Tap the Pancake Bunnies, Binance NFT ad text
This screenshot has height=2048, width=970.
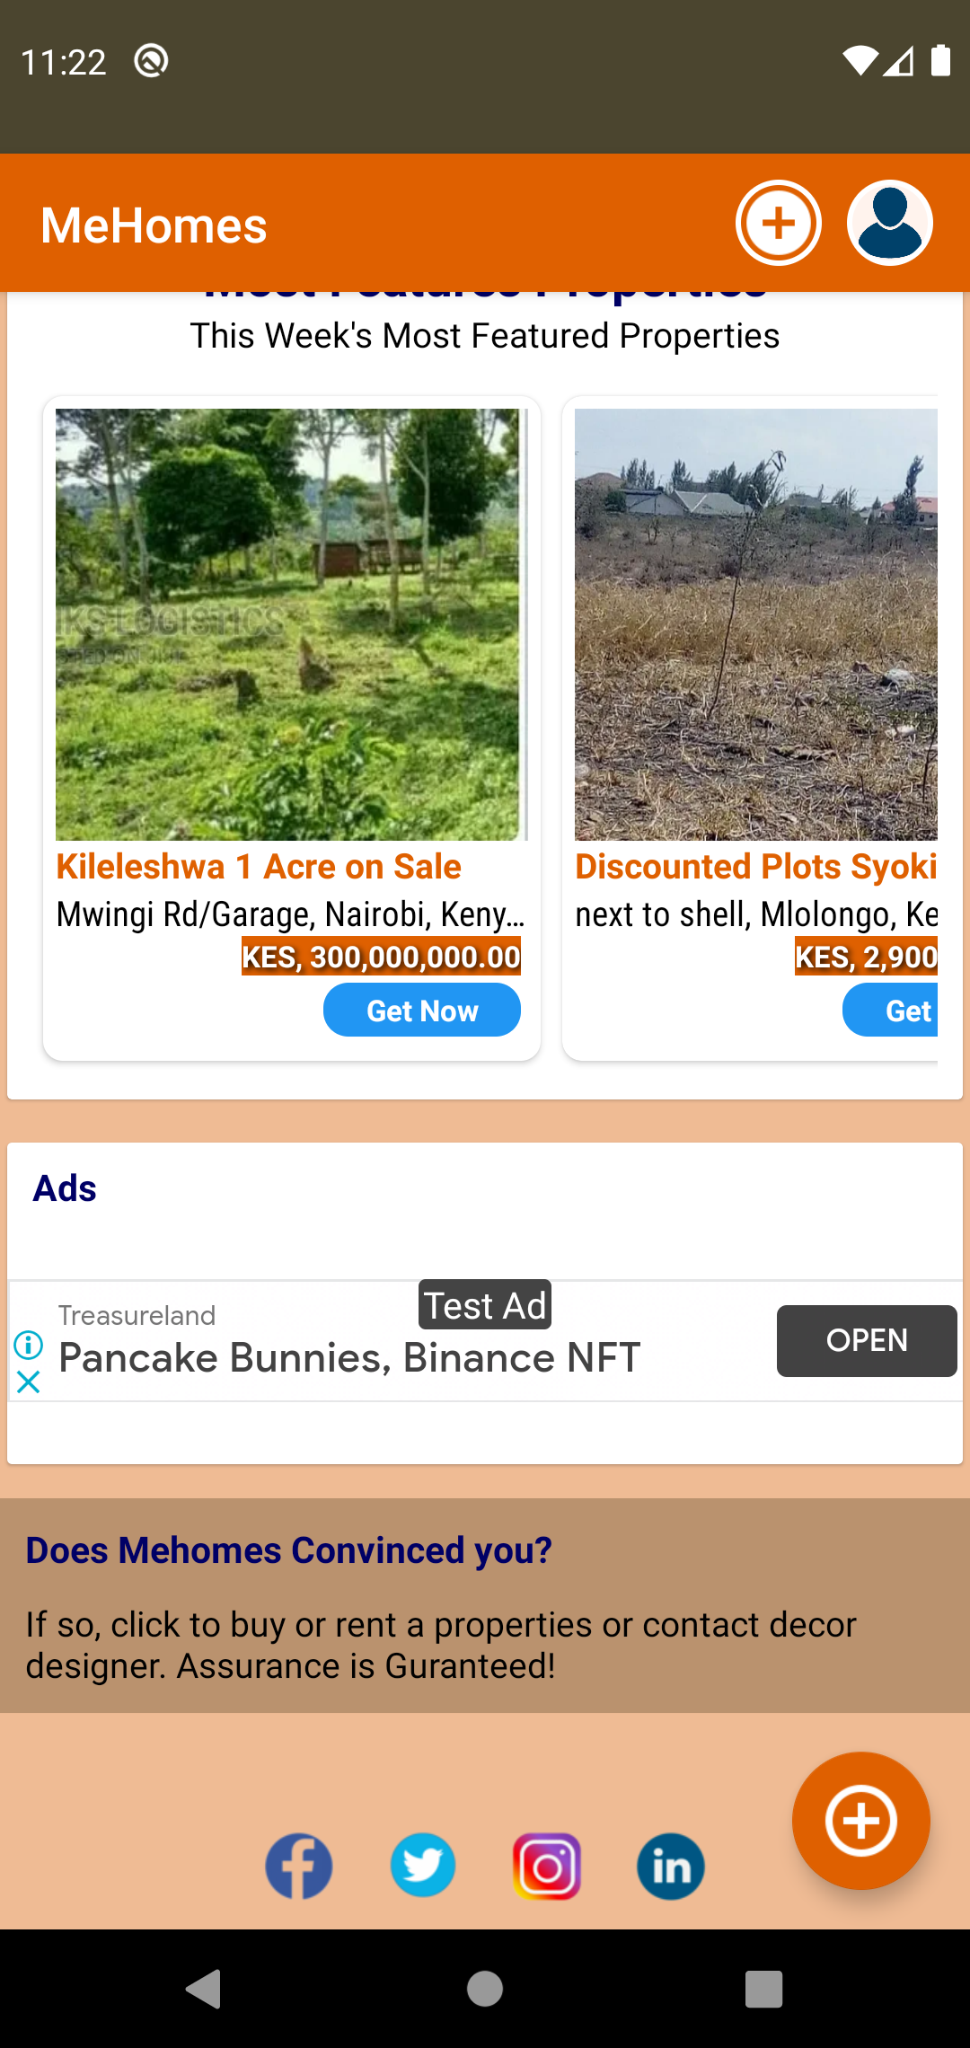(349, 1357)
